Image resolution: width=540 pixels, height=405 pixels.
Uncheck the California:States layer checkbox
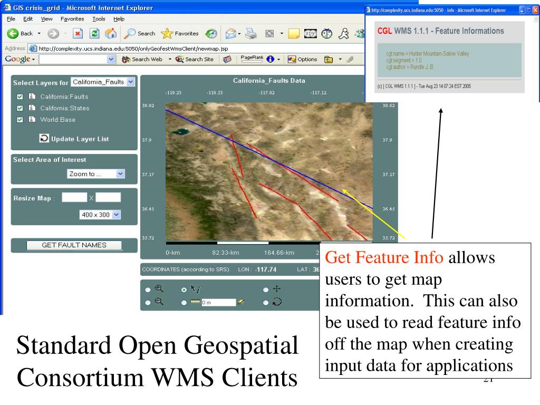pyautogui.click(x=20, y=108)
